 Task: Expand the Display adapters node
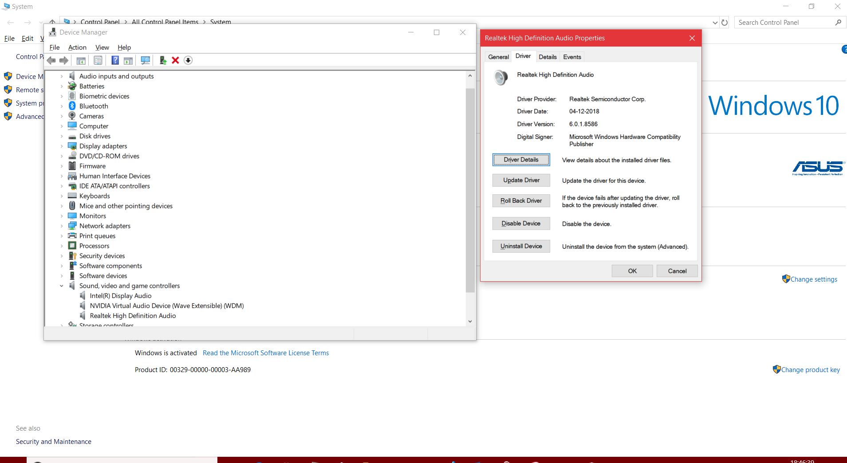[62, 146]
